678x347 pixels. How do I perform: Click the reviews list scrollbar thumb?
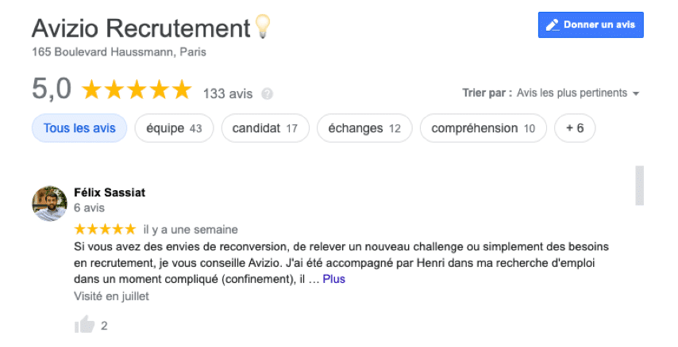[x=640, y=185]
